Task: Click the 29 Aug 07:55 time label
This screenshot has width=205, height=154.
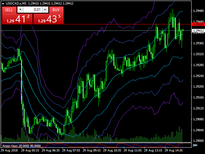Action: (71, 150)
